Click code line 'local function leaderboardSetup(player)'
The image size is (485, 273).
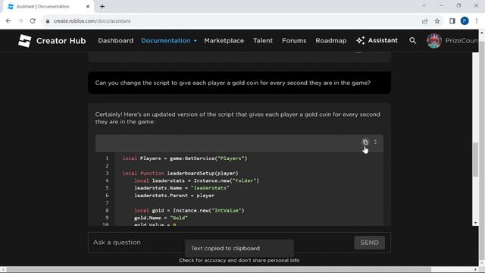pos(180,174)
